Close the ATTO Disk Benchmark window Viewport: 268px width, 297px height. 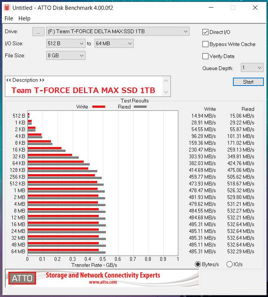[255, 8]
